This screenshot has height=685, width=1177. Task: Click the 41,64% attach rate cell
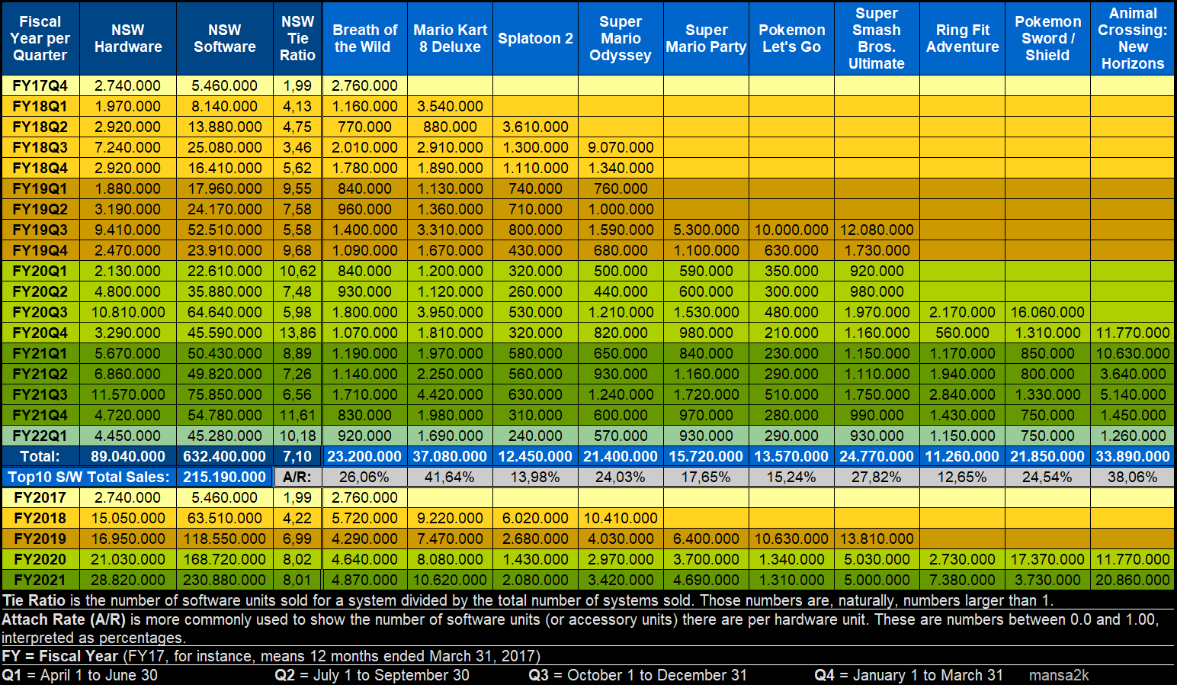tap(451, 477)
